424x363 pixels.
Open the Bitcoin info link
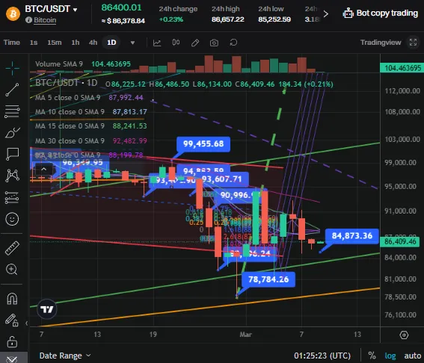[45, 20]
